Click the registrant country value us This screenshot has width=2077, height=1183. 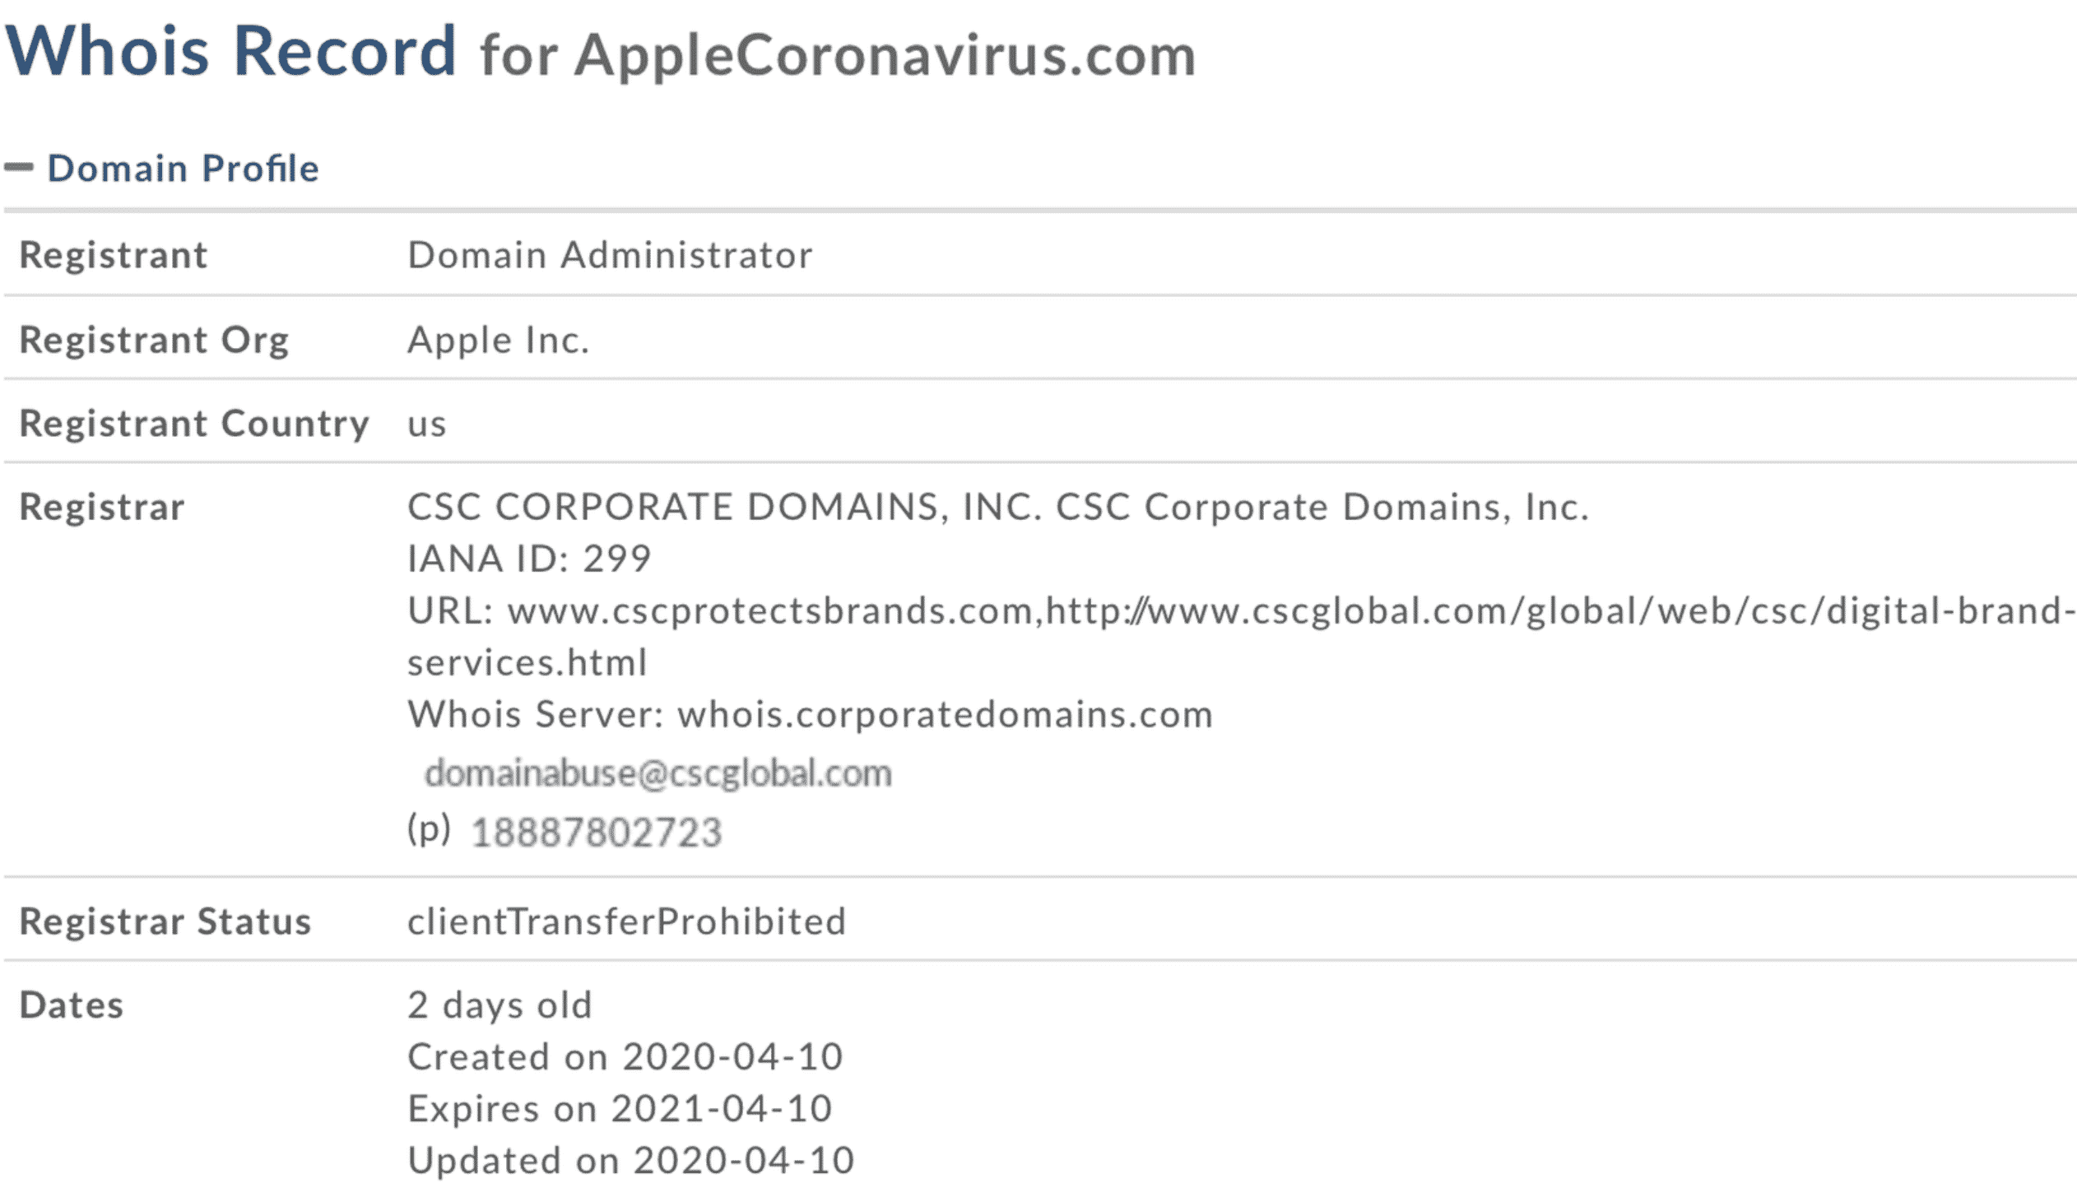click(427, 424)
